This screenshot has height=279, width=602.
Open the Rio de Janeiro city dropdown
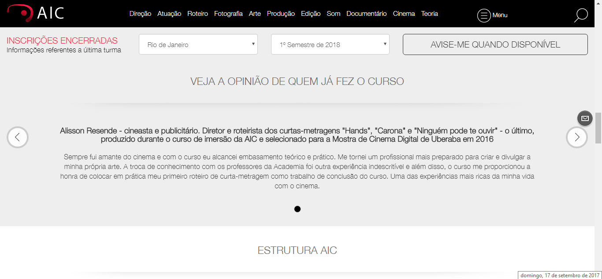(x=198, y=44)
